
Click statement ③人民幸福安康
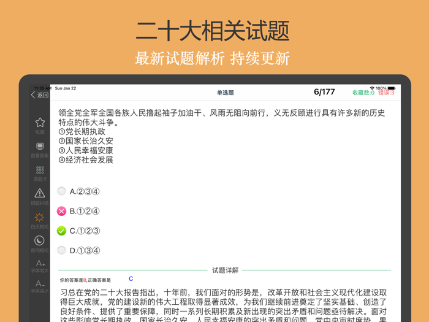[86, 150]
